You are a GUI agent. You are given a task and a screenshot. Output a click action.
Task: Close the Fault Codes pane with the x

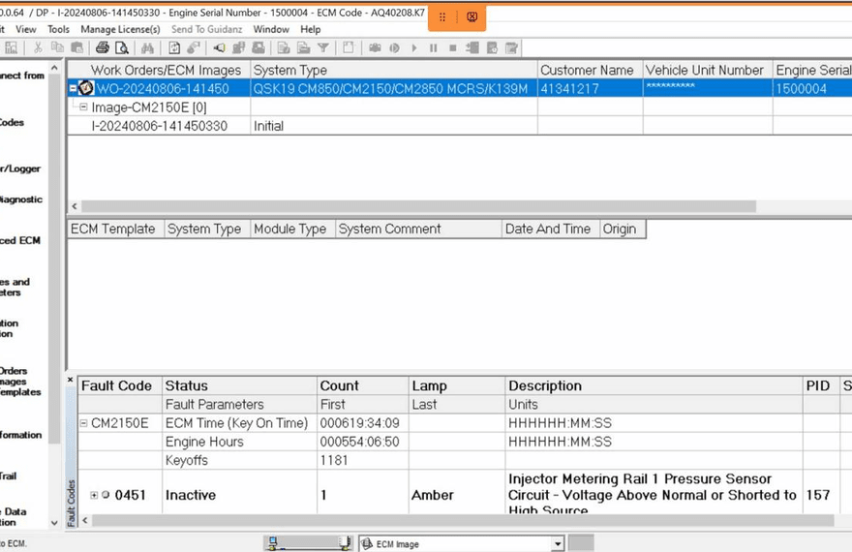(70, 380)
